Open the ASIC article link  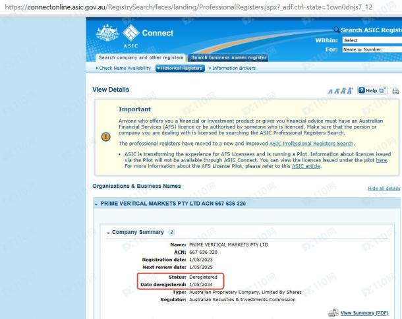coord(306,166)
